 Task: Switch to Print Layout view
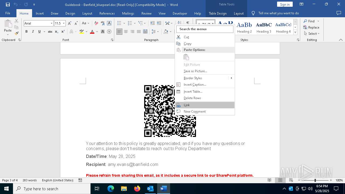[x=280, y=180]
